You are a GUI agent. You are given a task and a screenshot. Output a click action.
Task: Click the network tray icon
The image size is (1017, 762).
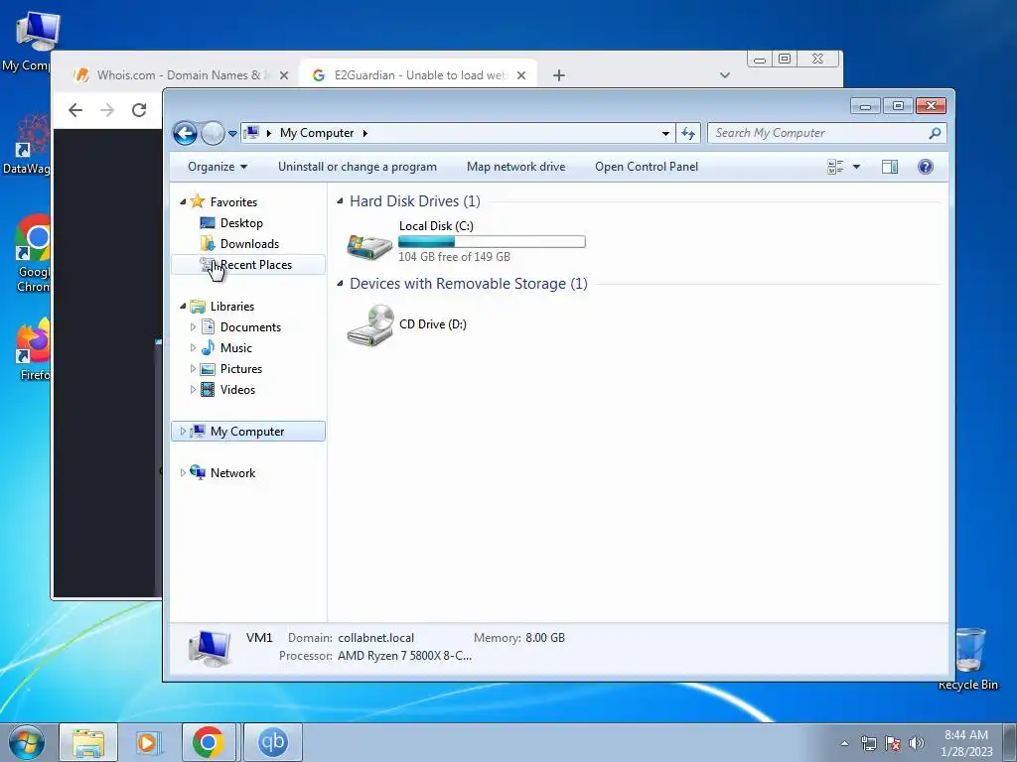[868, 743]
